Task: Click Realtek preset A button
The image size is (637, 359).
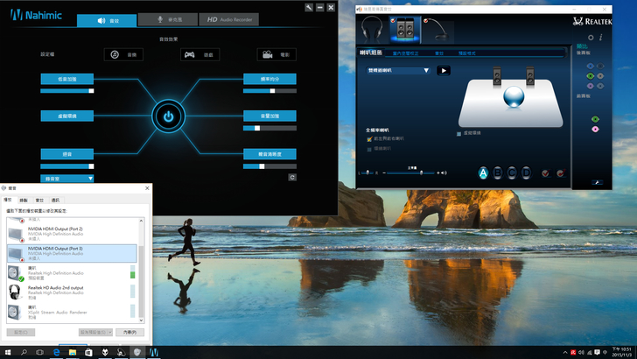Action: click(482, 172)
